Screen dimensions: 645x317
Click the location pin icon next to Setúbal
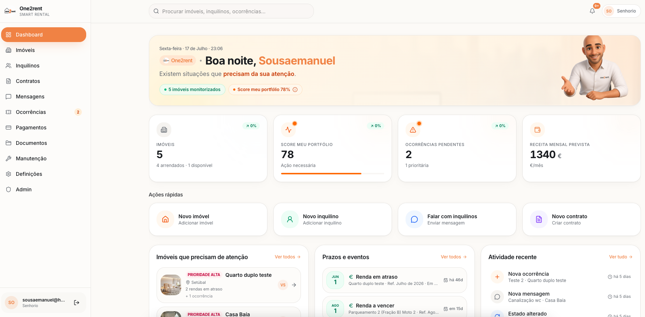[188, 282]
